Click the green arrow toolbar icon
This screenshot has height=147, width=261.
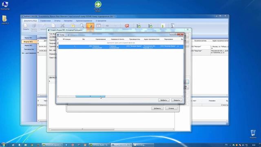163,26
